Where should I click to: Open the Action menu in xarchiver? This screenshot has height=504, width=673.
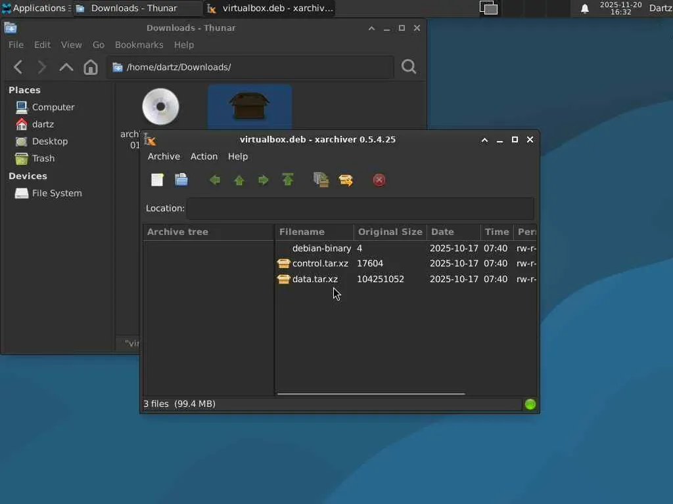pos(204,156)
